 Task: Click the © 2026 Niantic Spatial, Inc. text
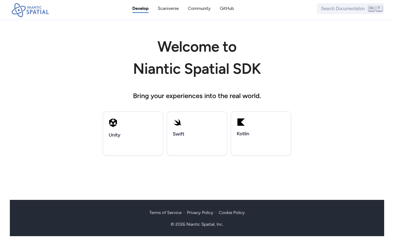coord(197,224)
